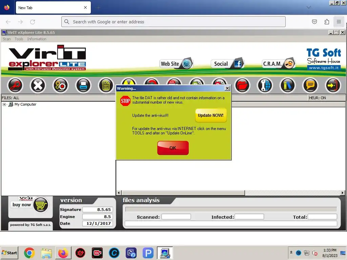Click the muted volume tray icon
Image resolution: width=347 pixels, height=260 pixels.
click(315, 253)
